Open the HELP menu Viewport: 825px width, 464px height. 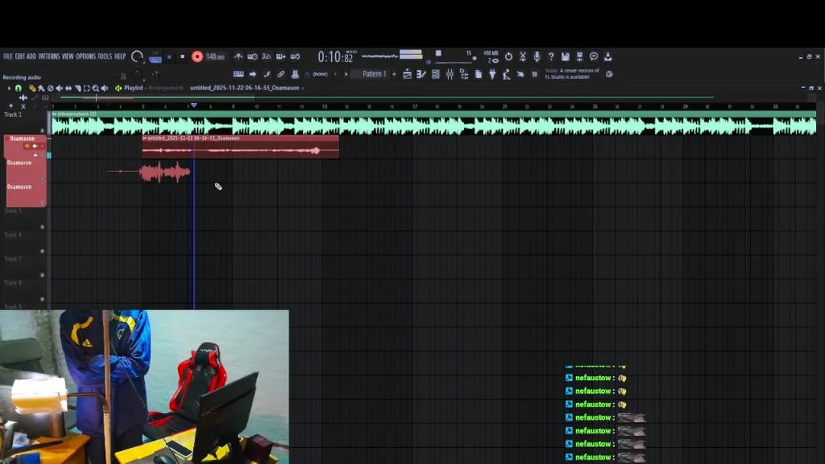pos(120,57)
